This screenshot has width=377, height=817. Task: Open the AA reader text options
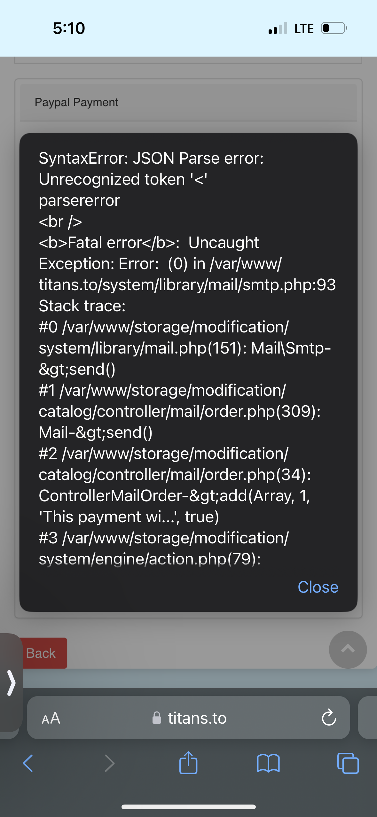coord(51,718)
